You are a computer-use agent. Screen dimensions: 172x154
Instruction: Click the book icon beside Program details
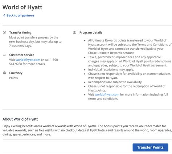tap(74, 32)
